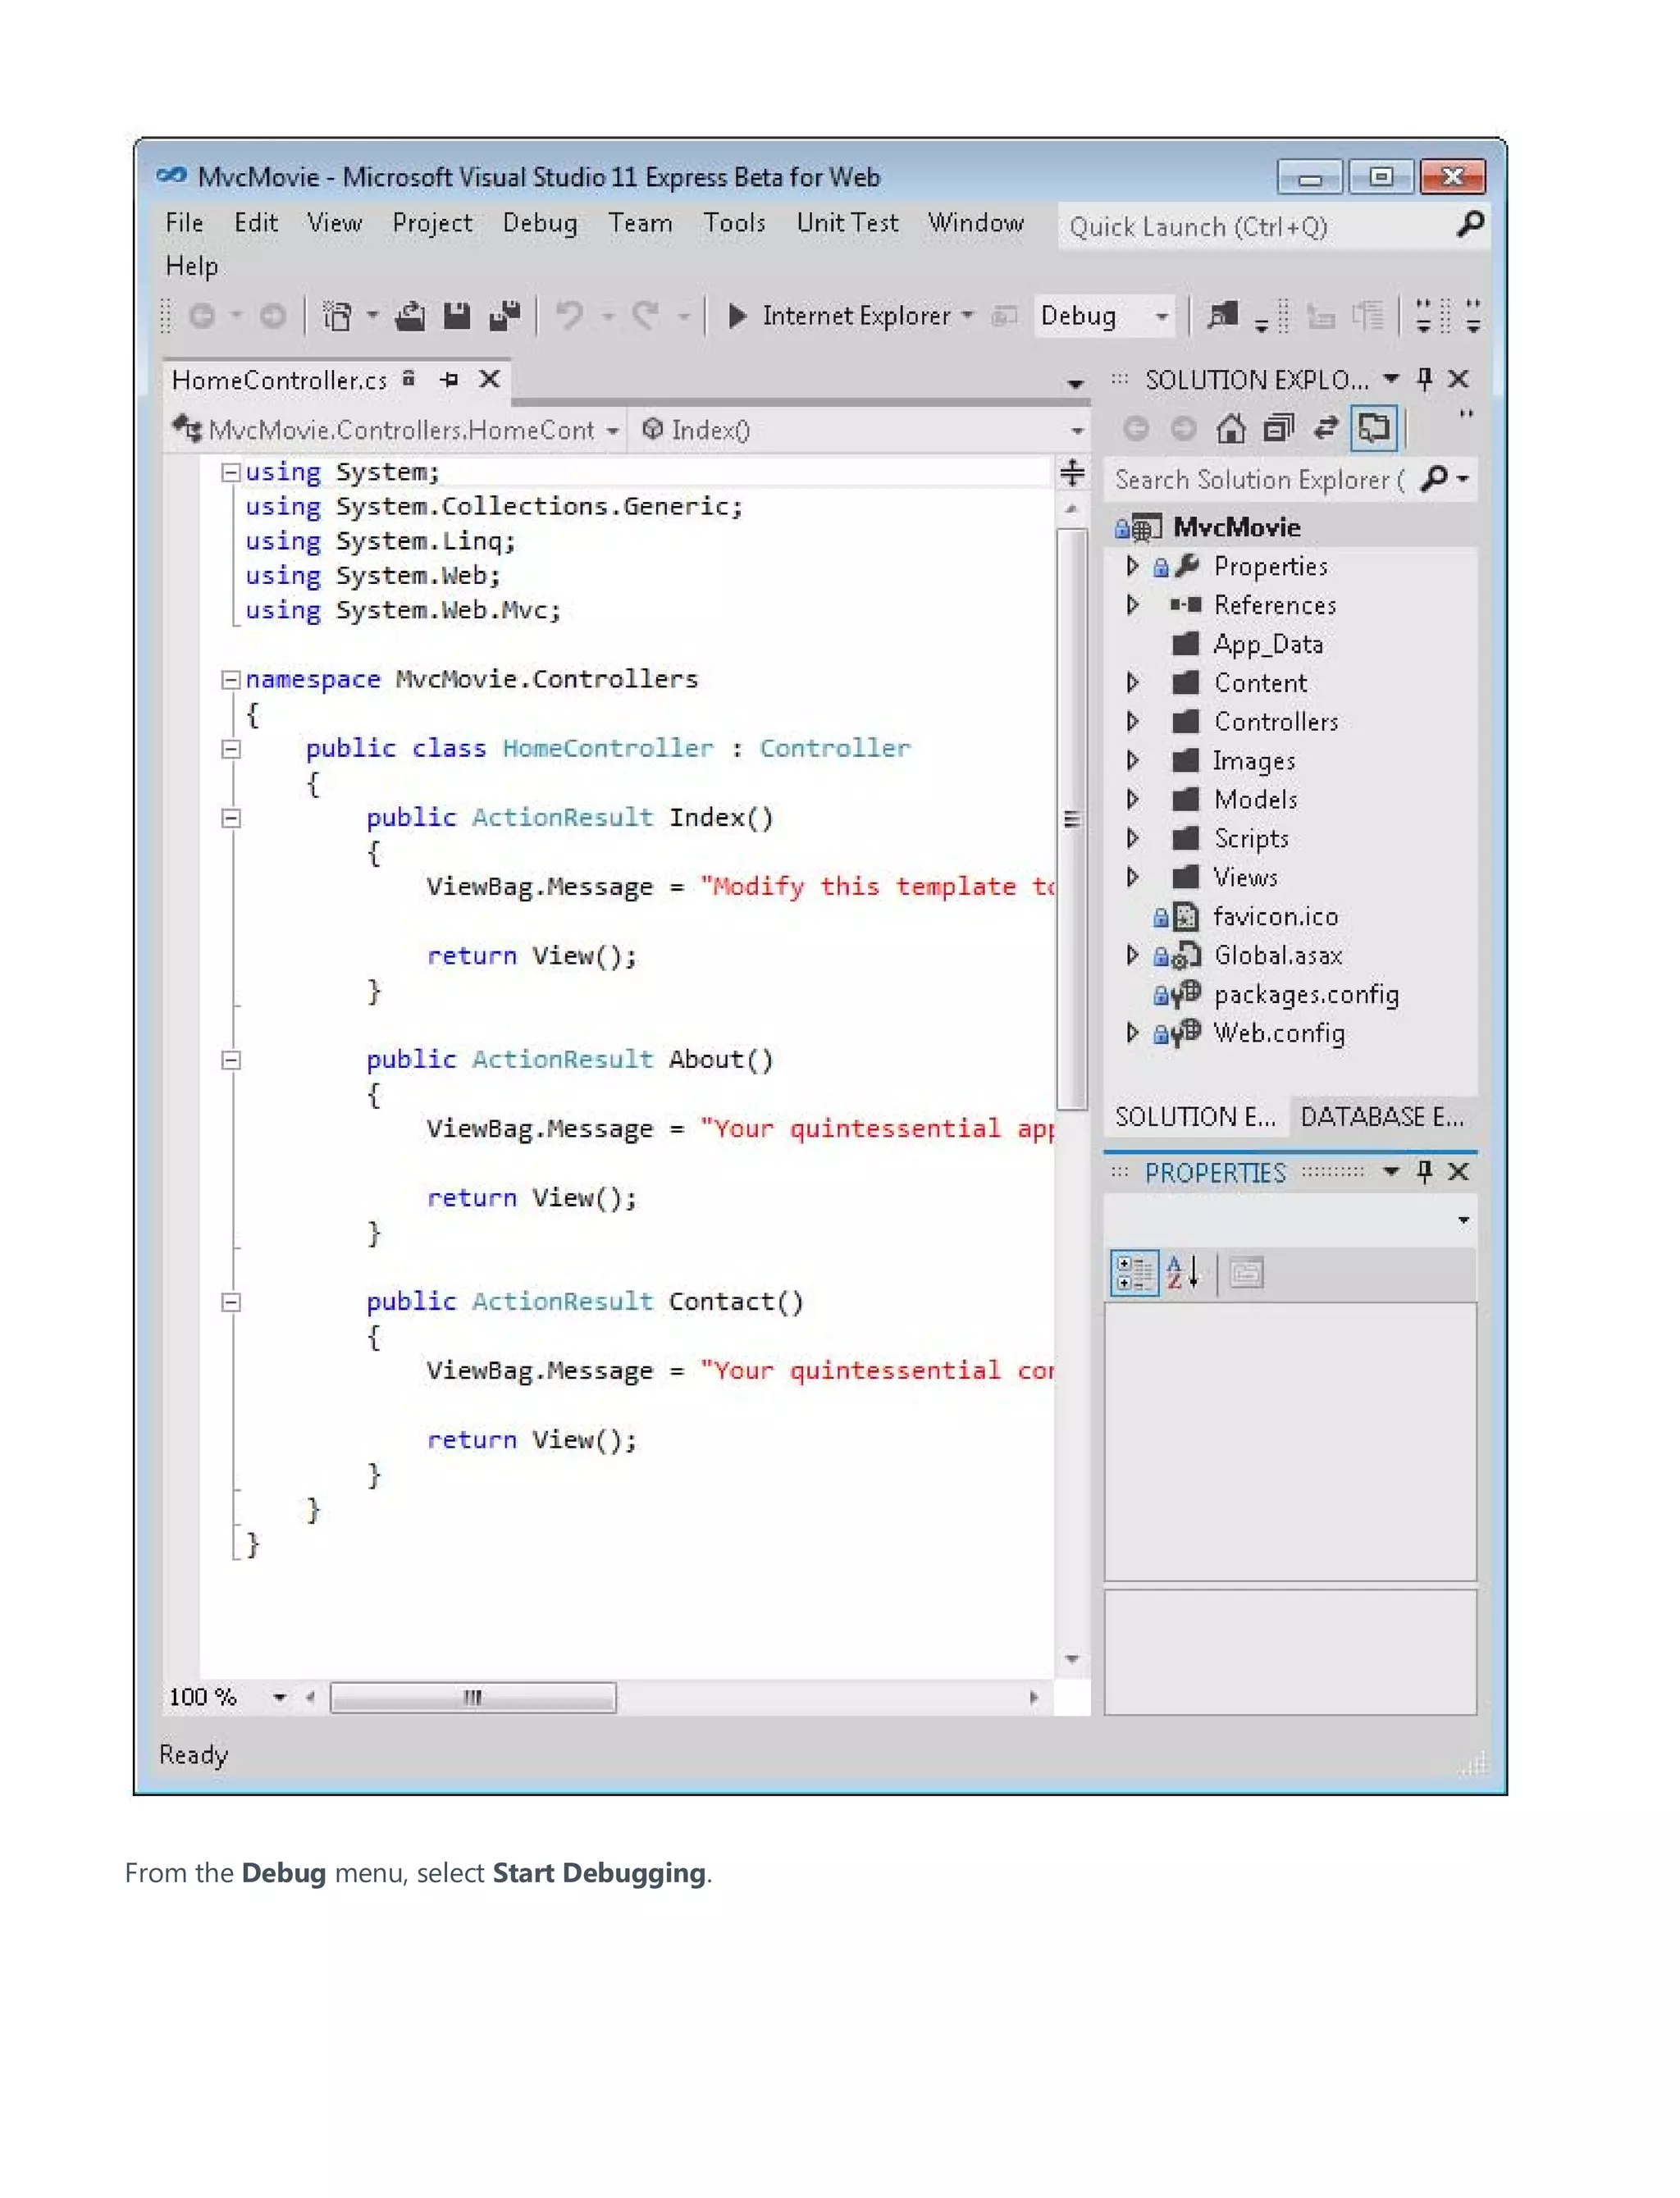Collapse the namespace MvcMovie.Controllers block
This screenshot has height=2198, width=1680.
[230, 680]
